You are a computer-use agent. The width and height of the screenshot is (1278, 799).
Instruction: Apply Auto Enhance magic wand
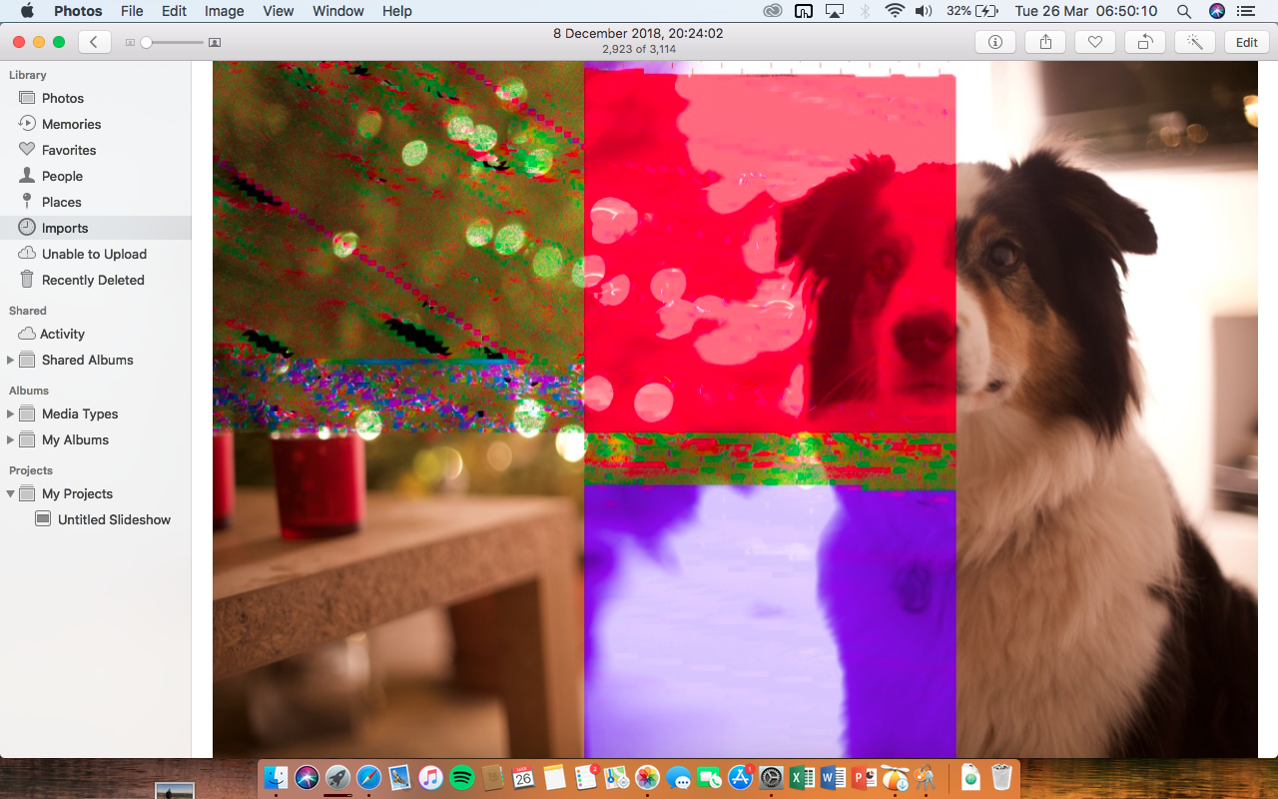tap(1195, 42)
